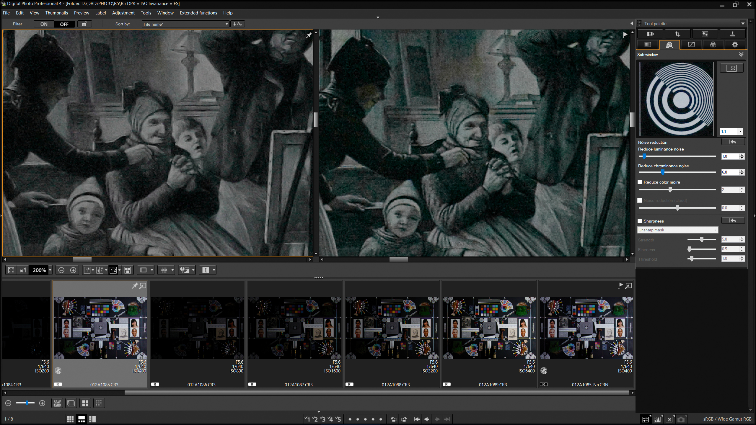Open the settings gear tab in Tool palette
The image size is (756, 425).
point(735,45)
